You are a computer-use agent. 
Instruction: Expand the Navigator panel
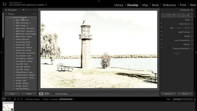click(6, 10)
